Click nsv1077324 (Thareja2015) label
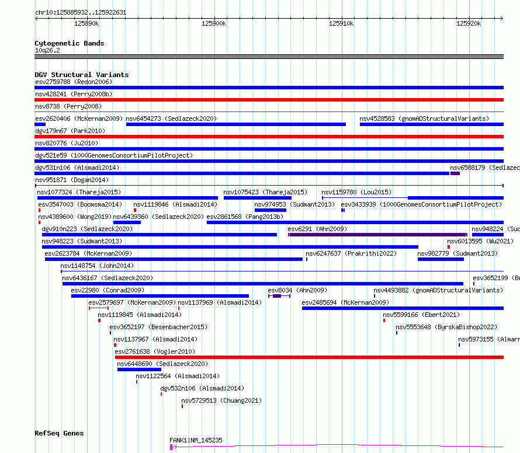This screenshot has height=453, width=520. point(79,192)
